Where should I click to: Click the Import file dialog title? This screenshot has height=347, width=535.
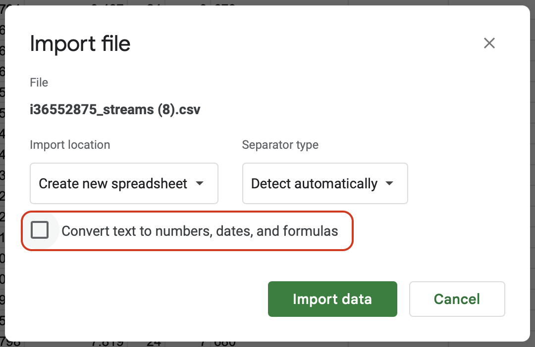80,44
